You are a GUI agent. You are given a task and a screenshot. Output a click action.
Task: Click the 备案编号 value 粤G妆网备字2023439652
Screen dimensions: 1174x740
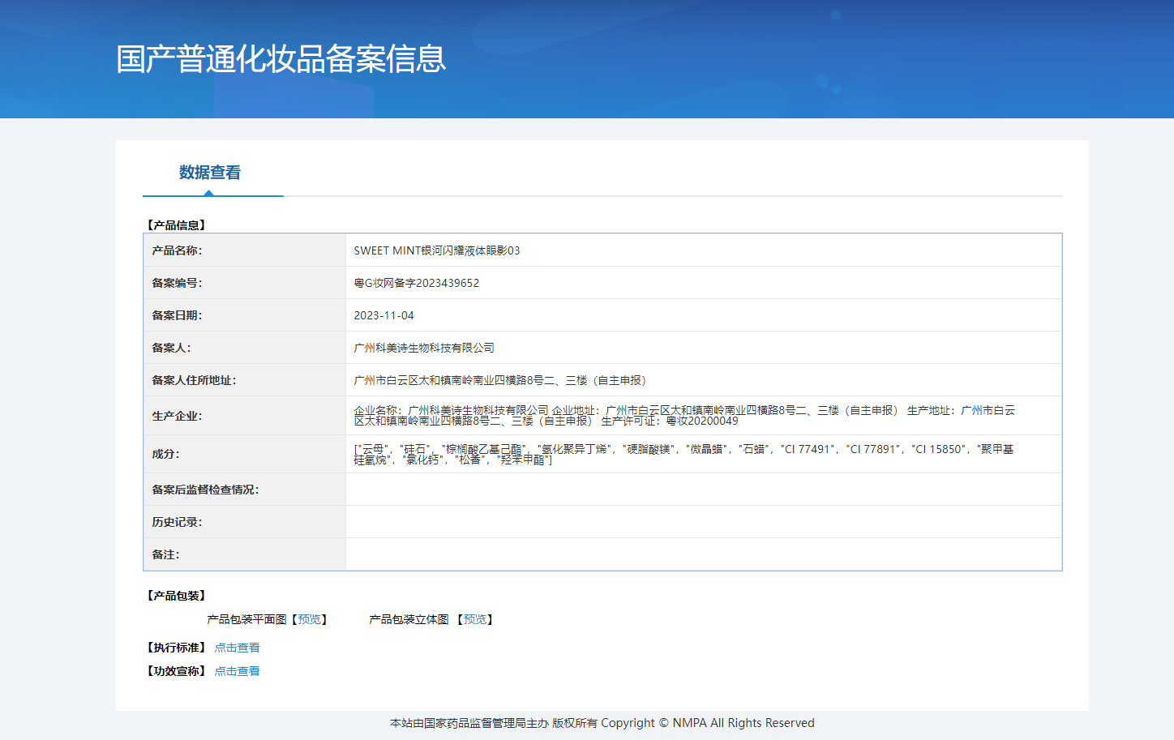tap(416, 283)
